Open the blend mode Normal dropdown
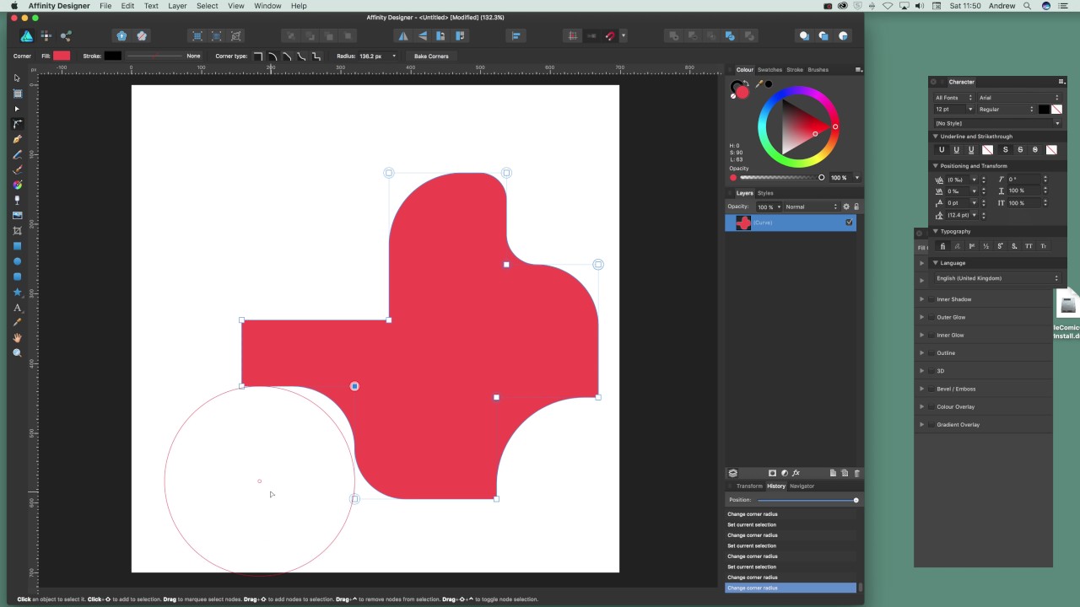This screenshot has width=1080, height=607. (x=810, y=207)
